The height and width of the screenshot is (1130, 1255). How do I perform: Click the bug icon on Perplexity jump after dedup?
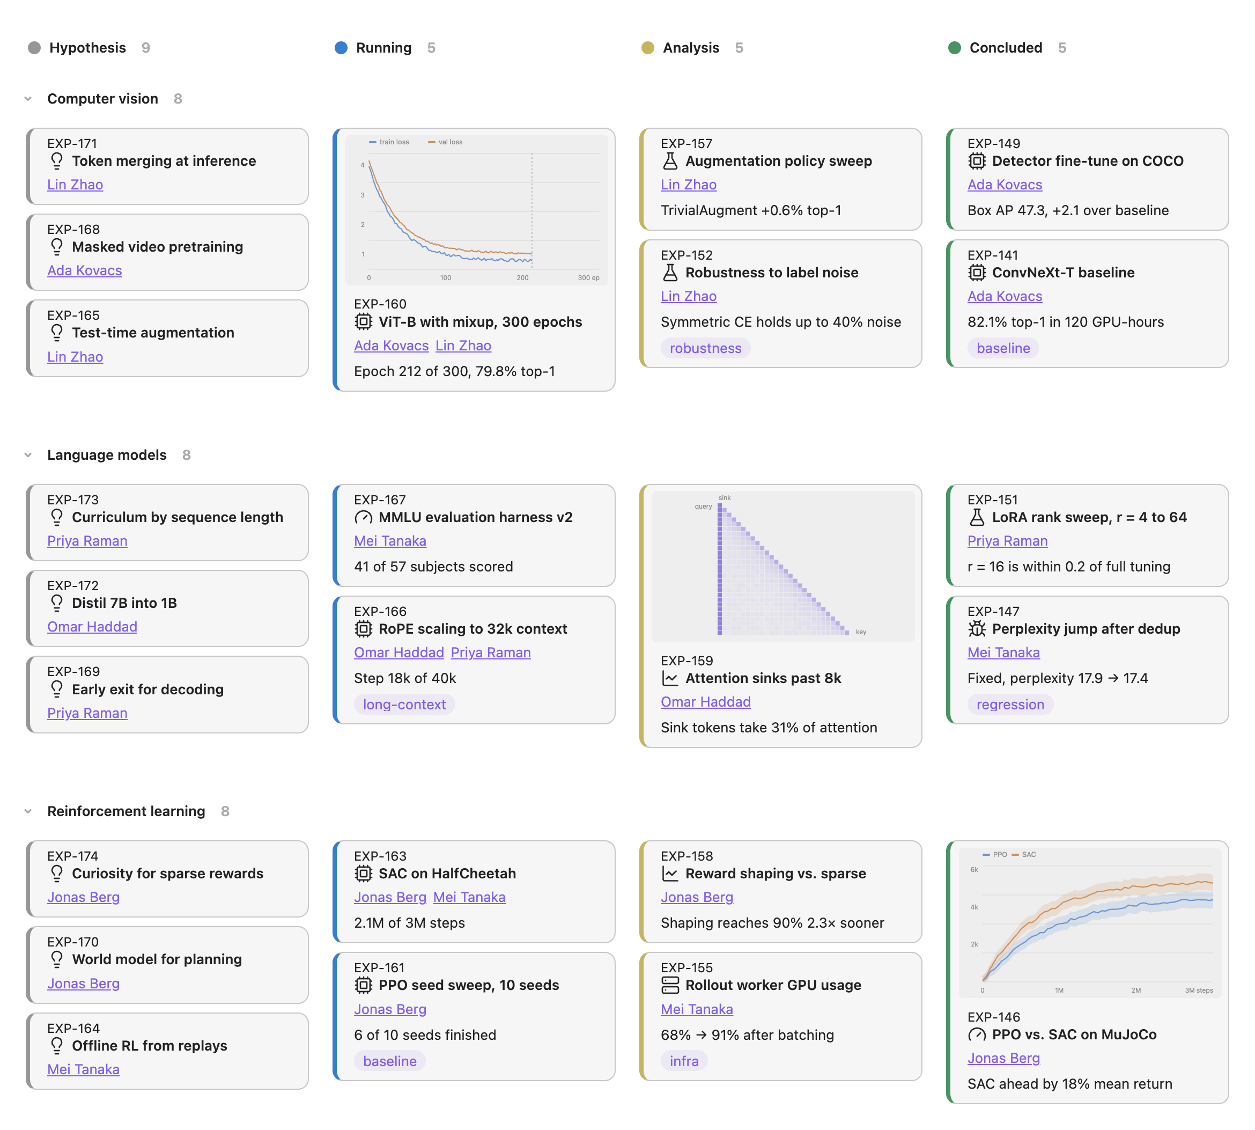pos(976,629)
